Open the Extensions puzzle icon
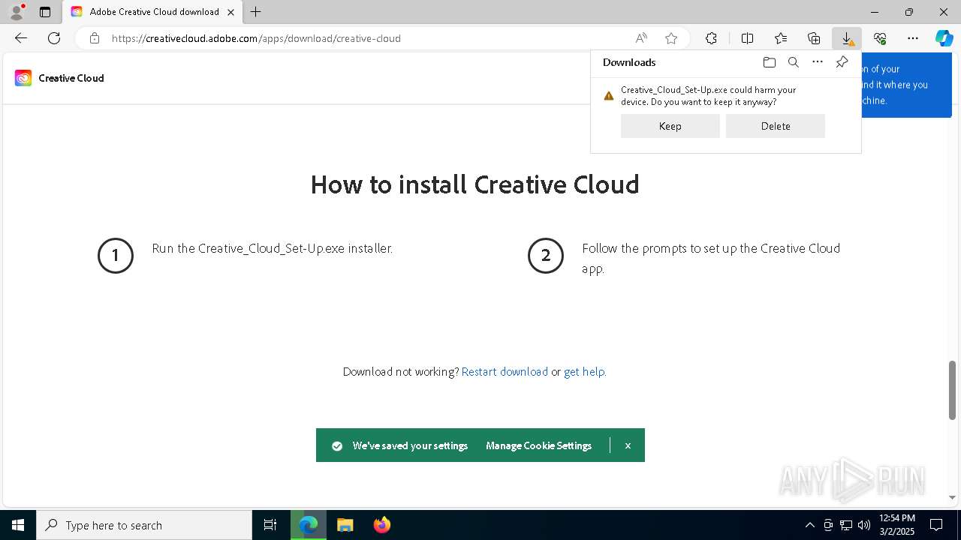 [x=711, y=38]
